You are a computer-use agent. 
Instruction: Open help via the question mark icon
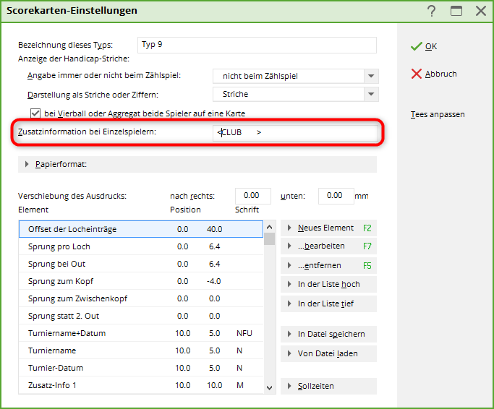[x=432, y=11]
